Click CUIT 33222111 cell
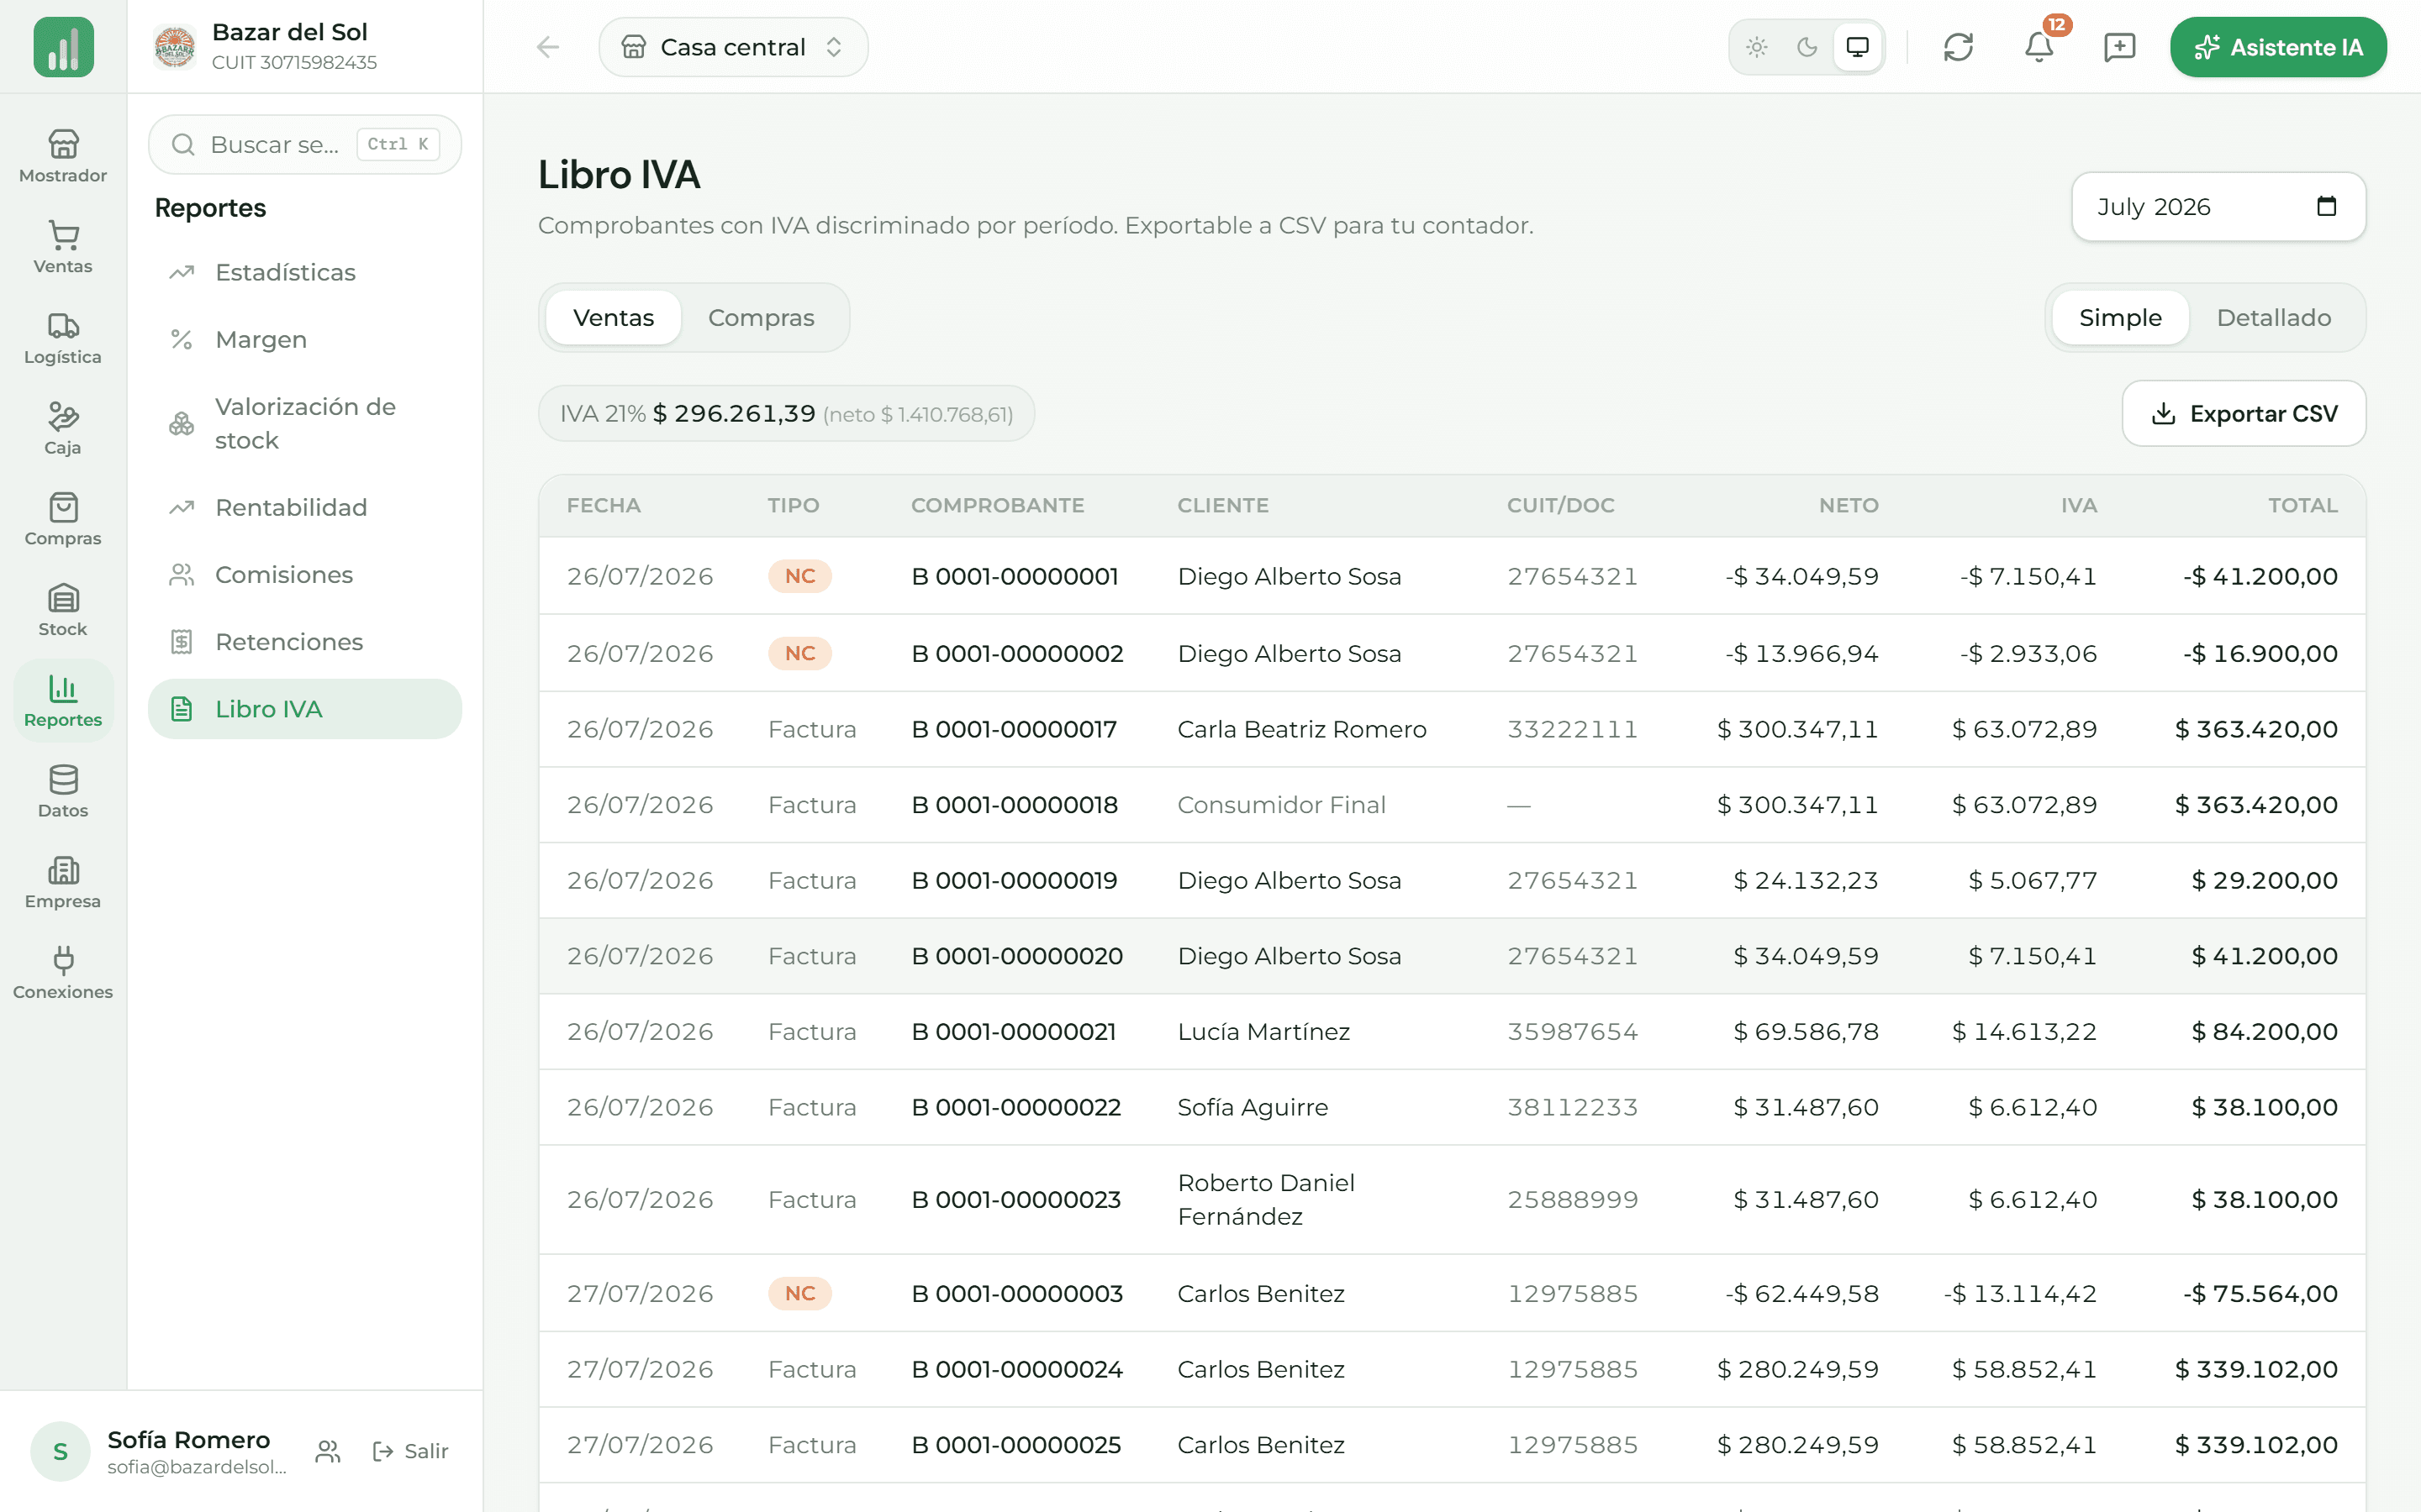This screenshot has width=2421, height=1512. (x=1572, y=729)
